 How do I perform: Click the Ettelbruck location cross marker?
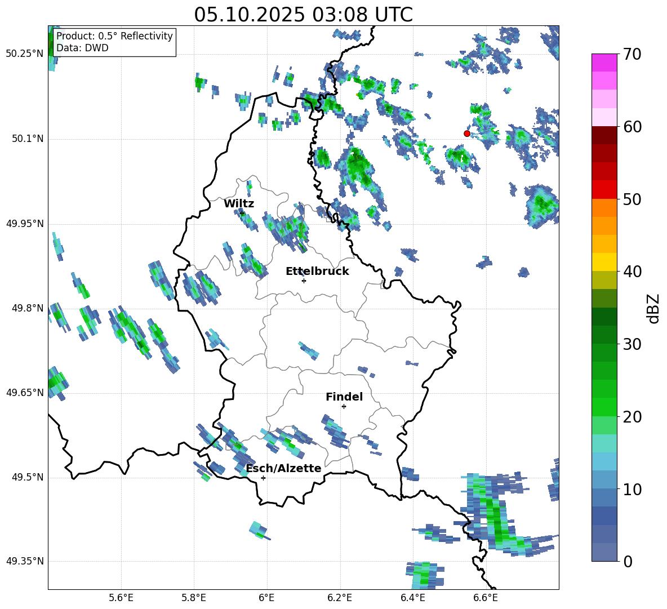[304, 281]
